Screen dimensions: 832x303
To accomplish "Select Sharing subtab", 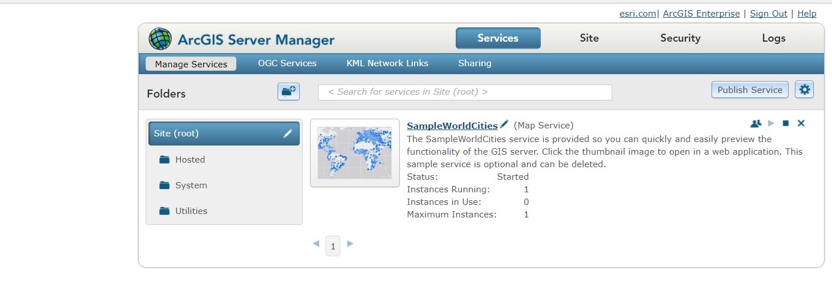I will pos(475,63).
